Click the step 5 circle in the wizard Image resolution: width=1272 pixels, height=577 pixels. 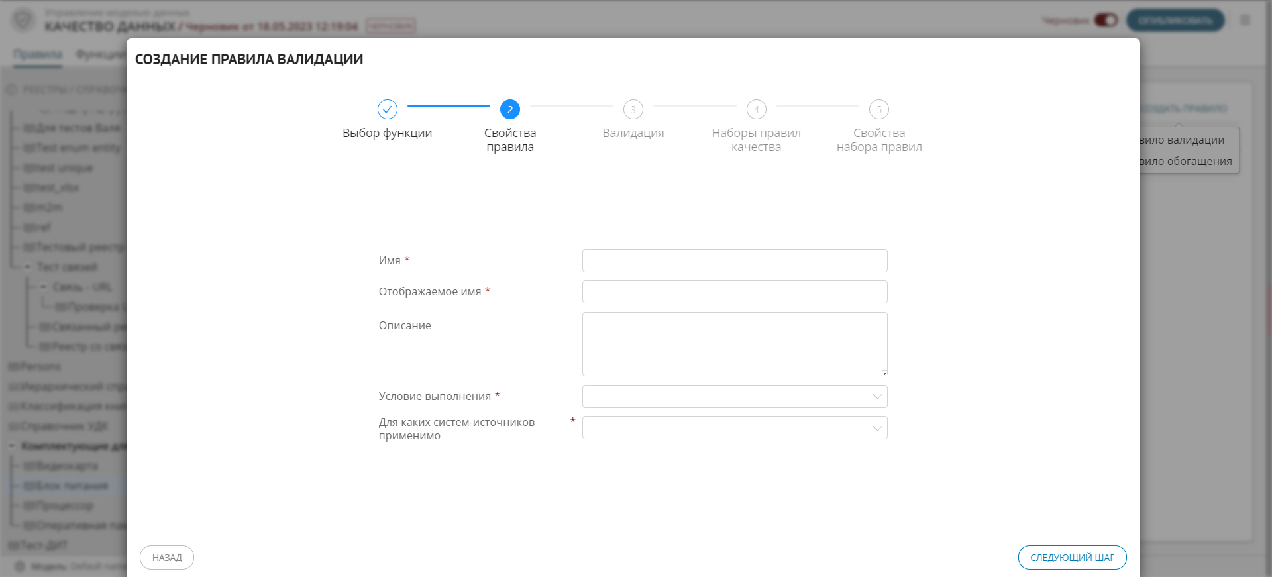[878, 109]
